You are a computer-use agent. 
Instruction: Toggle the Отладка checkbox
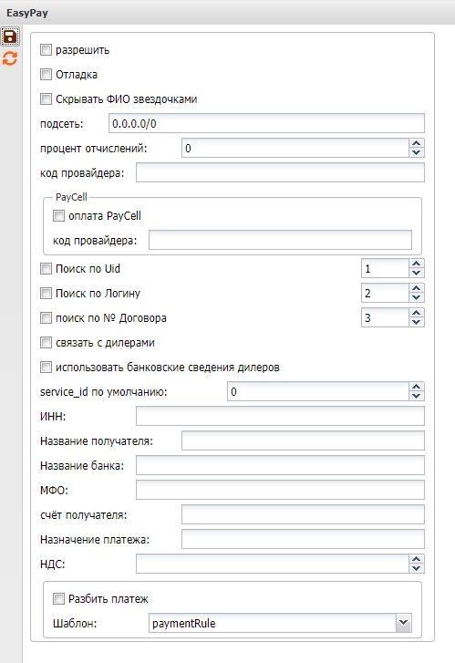(x=46, y=75)
